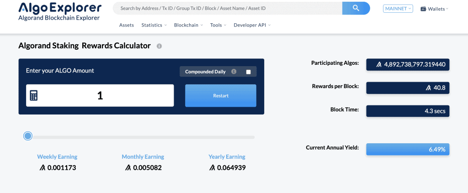The height and width of the screenshot is (193, 468).
Task: Click the AlgoExplorer logo
Action: pyautogui.click(x=60, y=8)
